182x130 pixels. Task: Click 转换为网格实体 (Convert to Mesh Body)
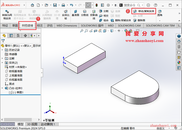(7, 15)
